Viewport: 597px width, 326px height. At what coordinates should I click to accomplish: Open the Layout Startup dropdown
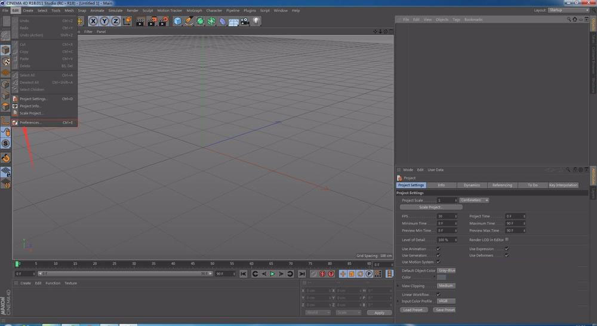569,10
